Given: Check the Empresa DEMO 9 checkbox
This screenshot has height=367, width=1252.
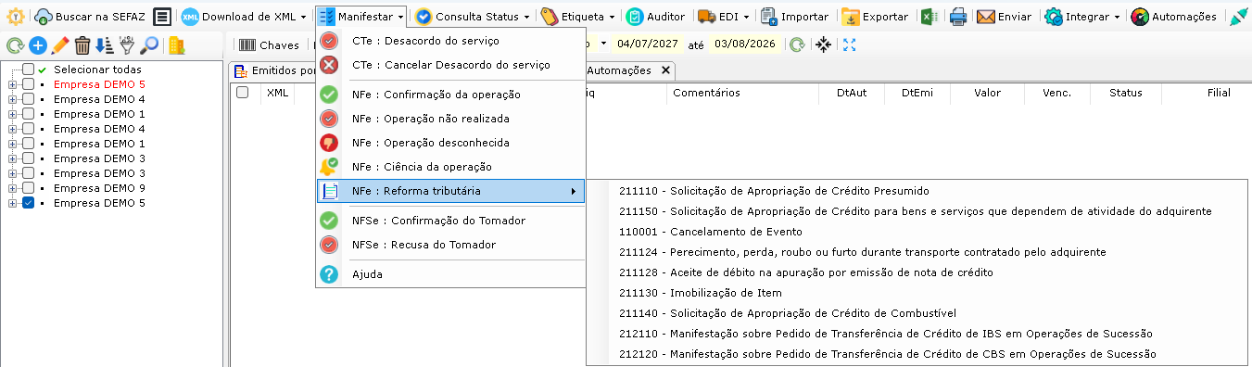Looking at the screenshot, I should (x=29, y=188).
